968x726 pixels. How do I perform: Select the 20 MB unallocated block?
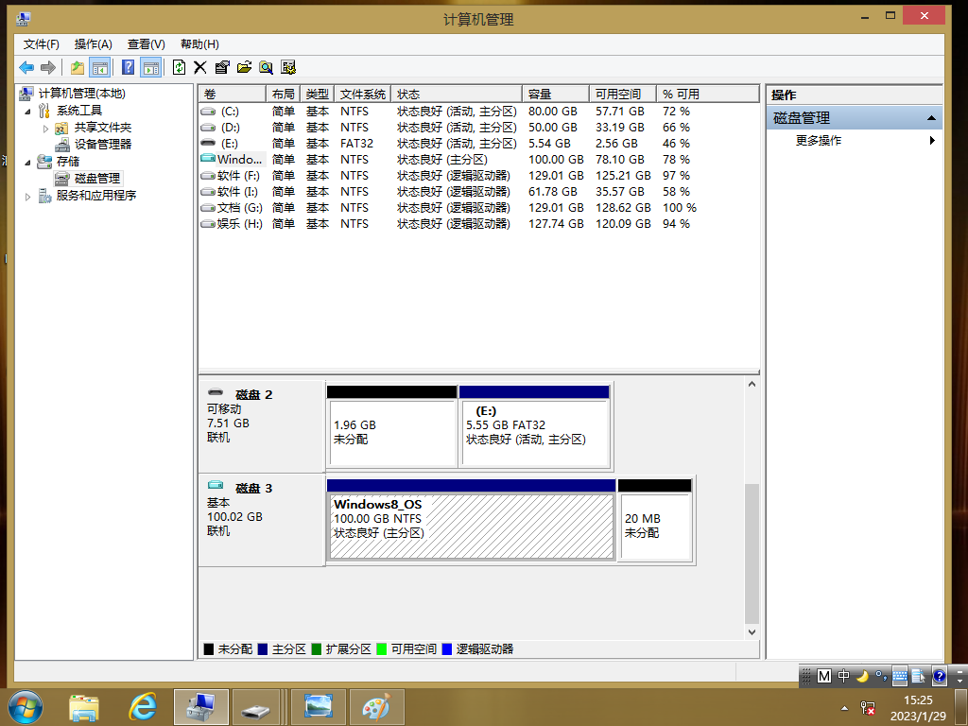(654, 520)
